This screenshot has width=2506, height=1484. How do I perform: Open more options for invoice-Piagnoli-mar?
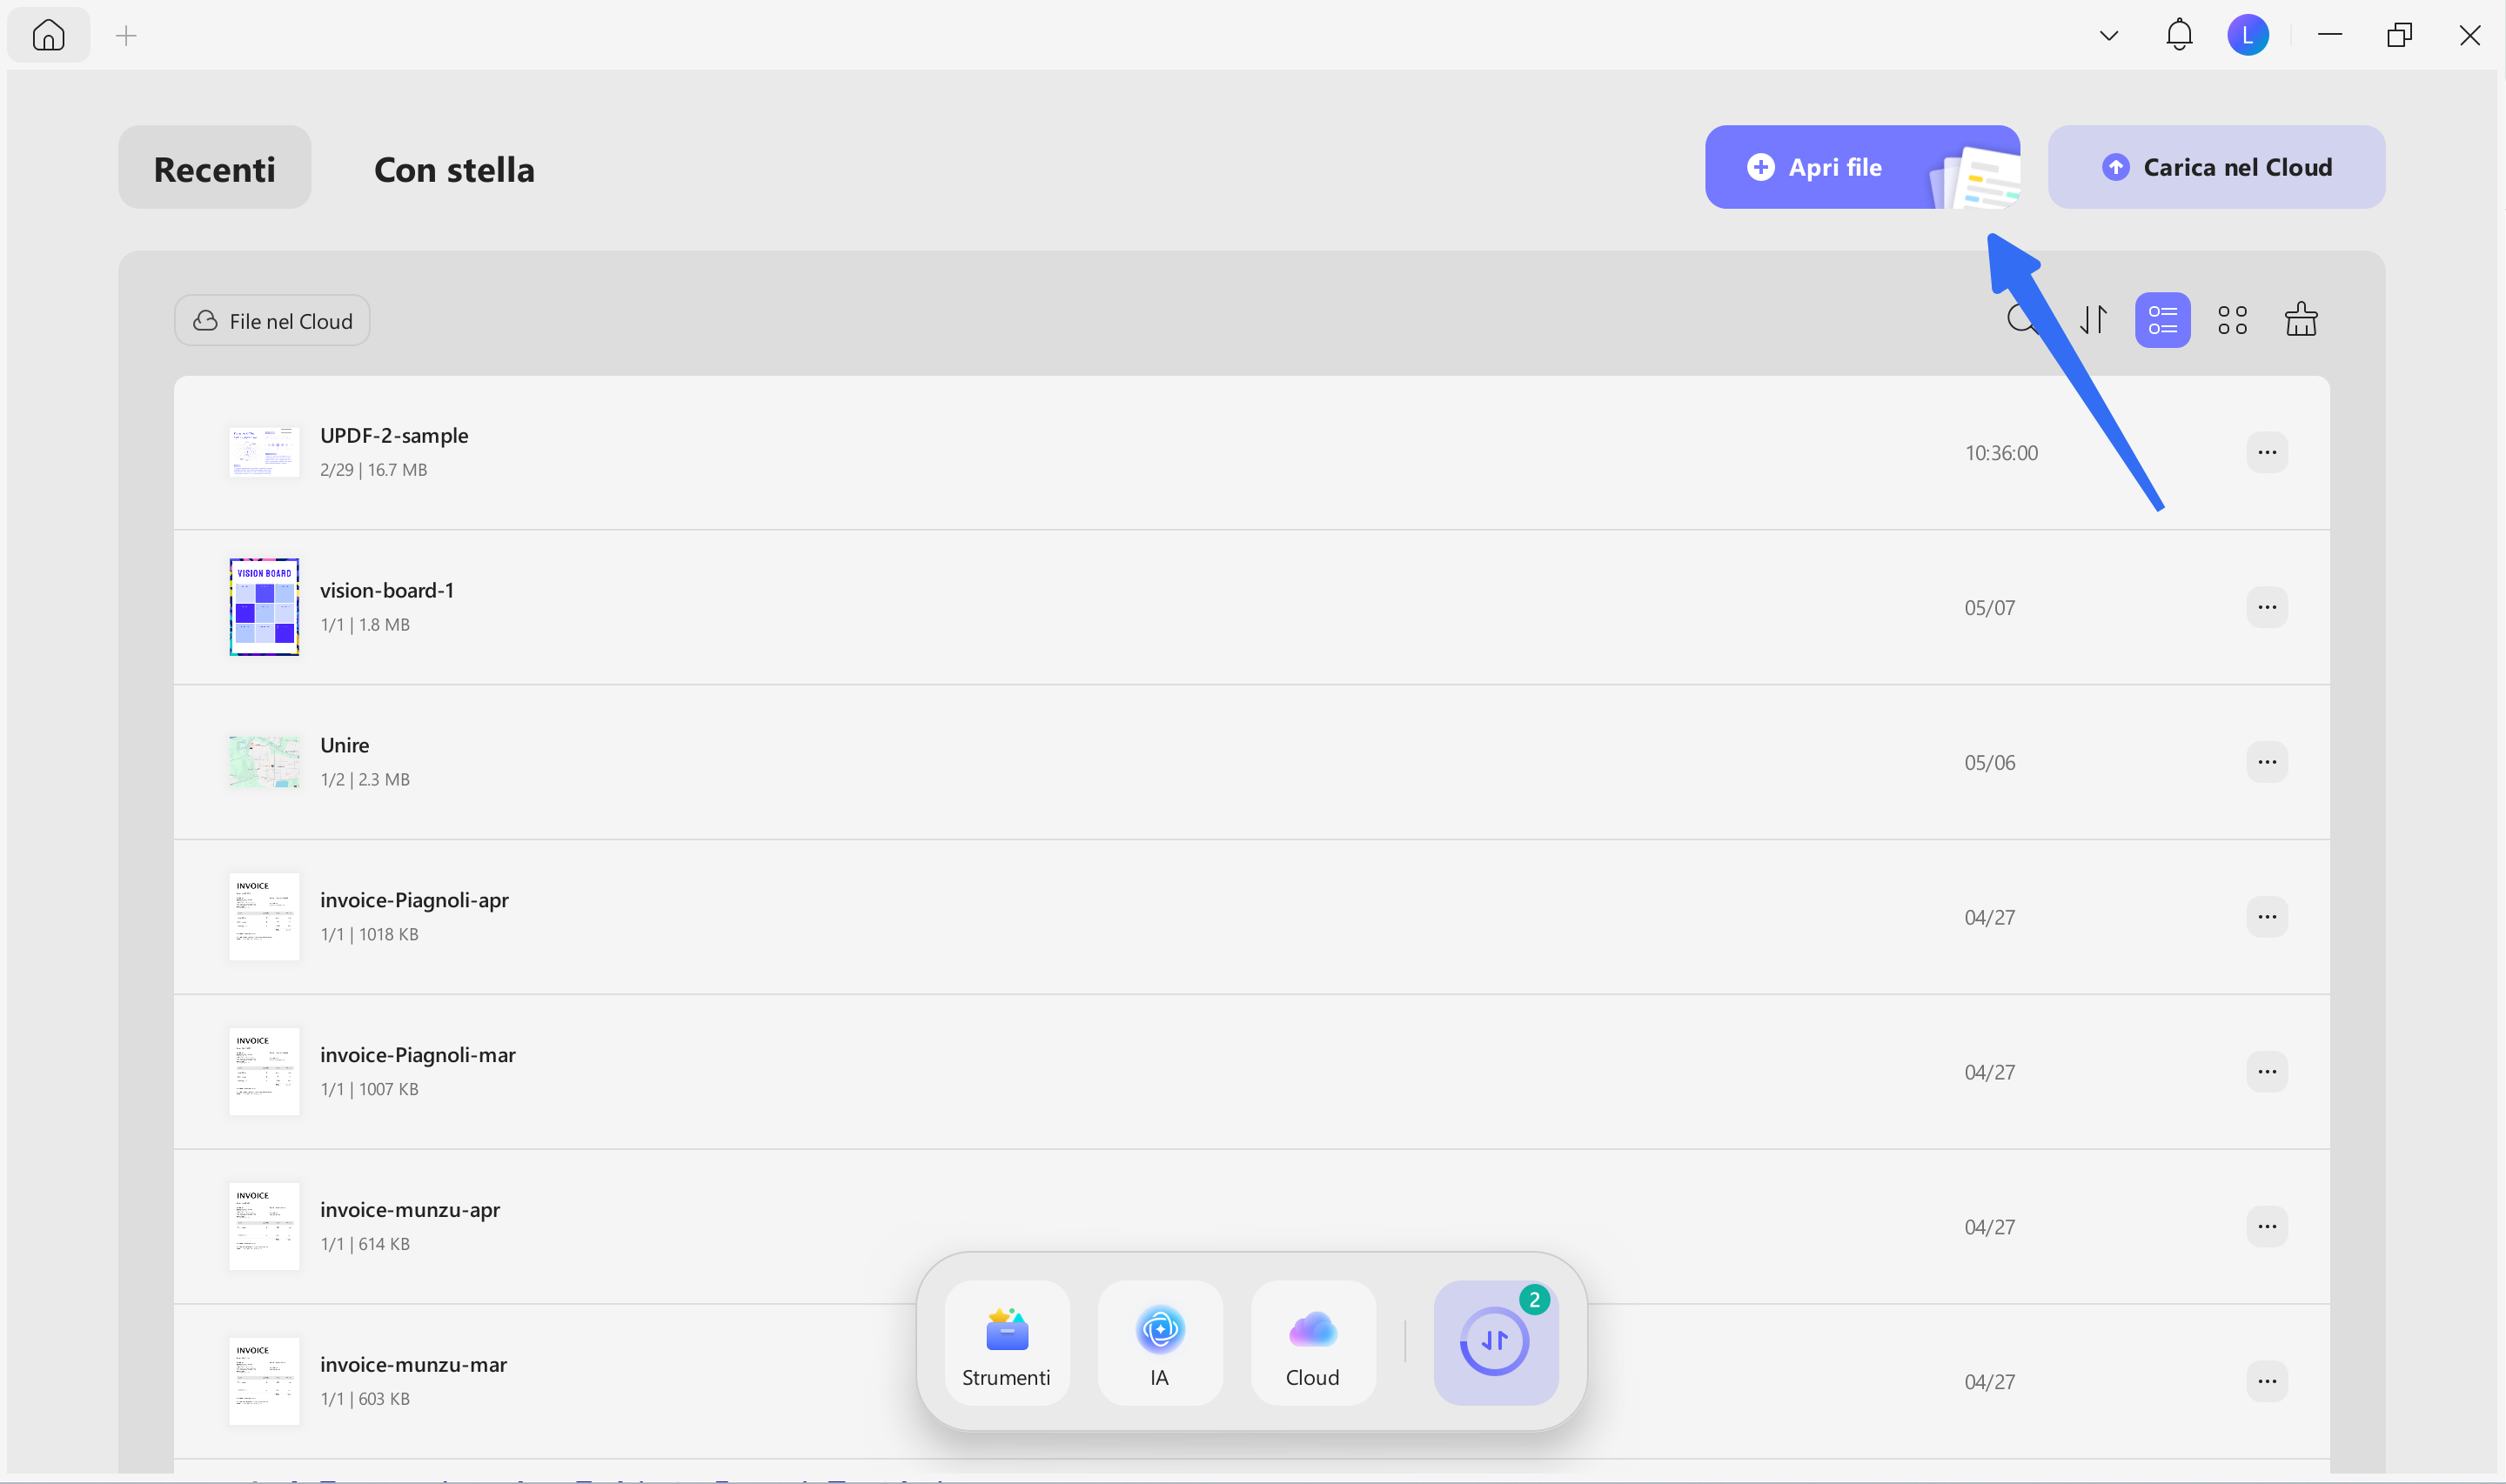tap(2267, 1072)
